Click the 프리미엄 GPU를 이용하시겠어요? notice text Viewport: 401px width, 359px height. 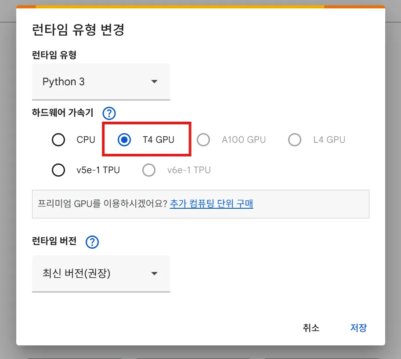pyautogui.click(x=103, y=203)
